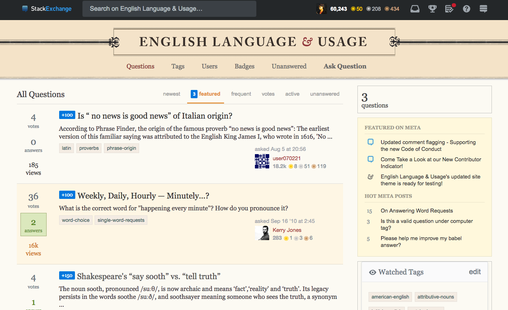Open On Answering Word Requests meta post
Screen dimensions: 508x310
click(417, 211)
